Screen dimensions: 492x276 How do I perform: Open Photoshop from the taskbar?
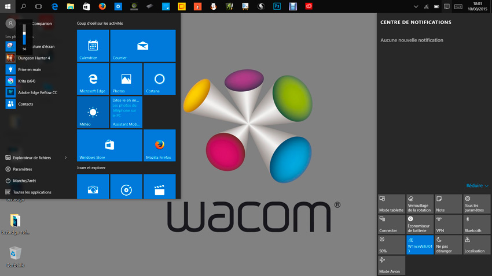click(277, 6)
